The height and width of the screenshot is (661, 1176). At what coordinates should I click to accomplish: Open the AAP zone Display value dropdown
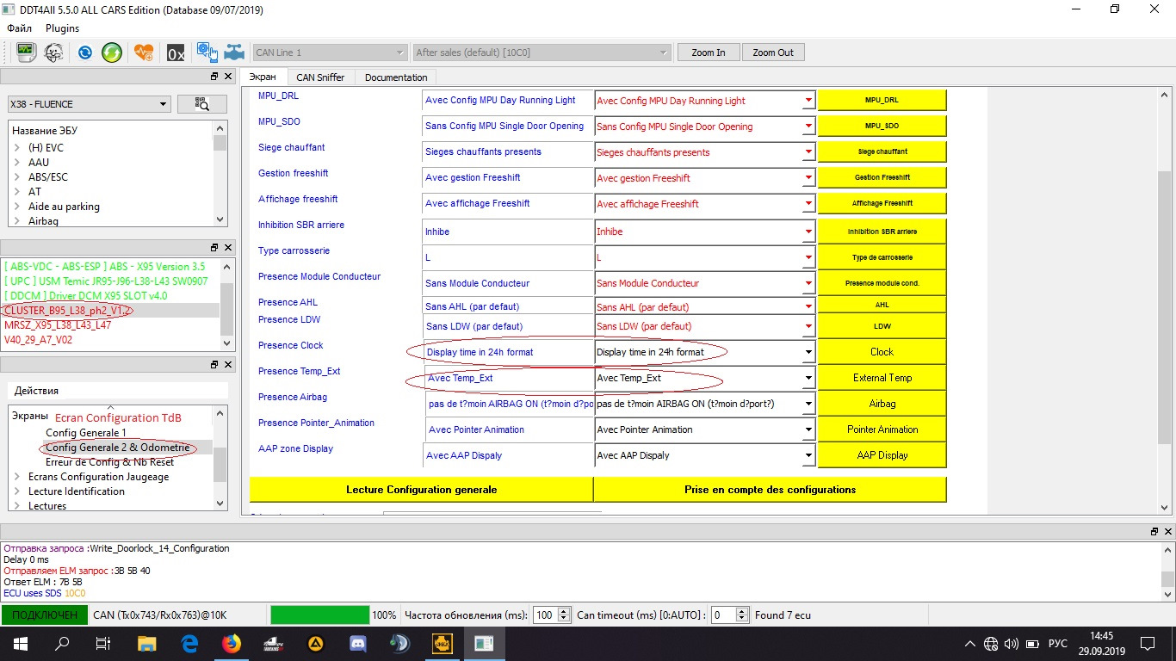click(x=808, y=455)
